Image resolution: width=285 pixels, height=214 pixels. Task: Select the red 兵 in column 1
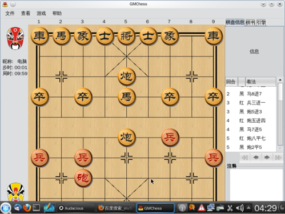(x=39, y=158)
